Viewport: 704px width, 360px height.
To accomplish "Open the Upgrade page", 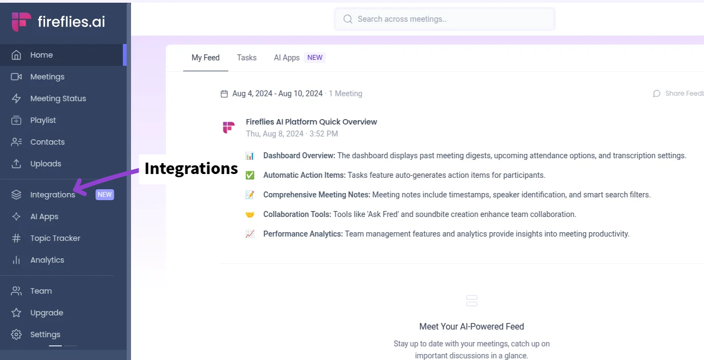I will pyautogui.click(x=46, y=312).
